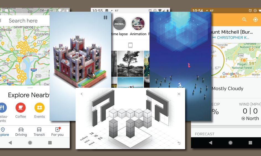Tap the Mount Mitchell location title
The height and width of the screenshot is (156, 261).
point(232,32)
